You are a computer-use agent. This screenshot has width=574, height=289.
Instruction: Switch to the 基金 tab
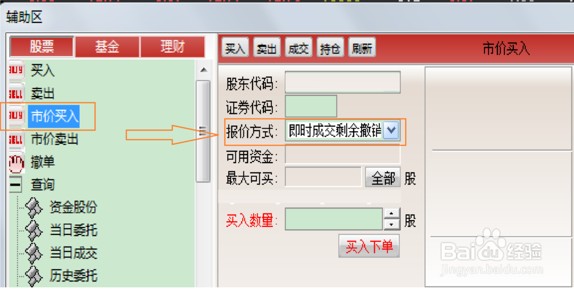[x=107, y=47]
